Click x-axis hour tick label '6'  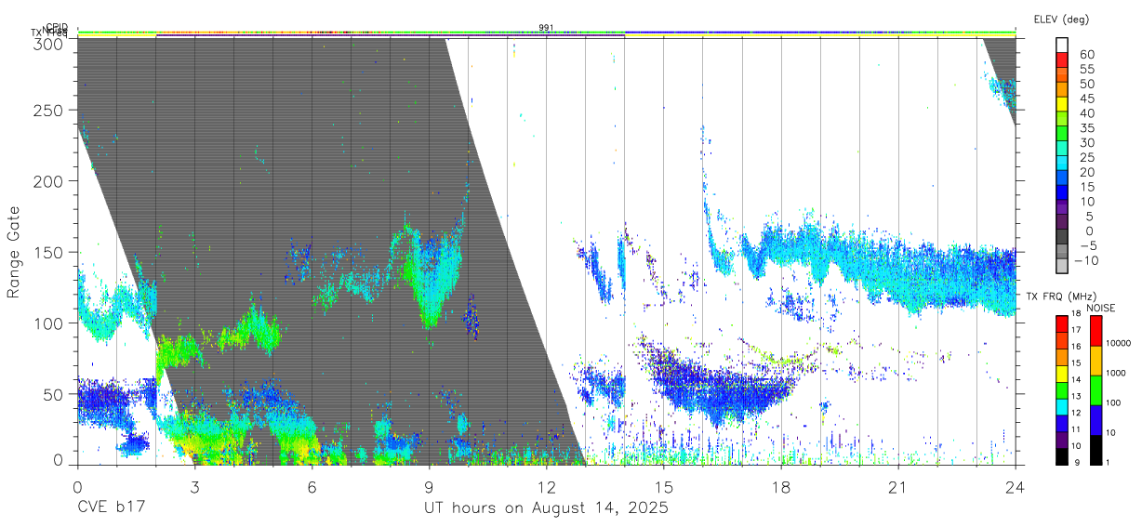click(x=312, y=488)
